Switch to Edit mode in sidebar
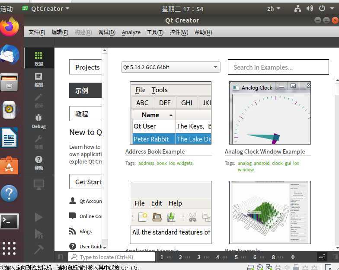The image size is (339, 270). tap(39, 80)
